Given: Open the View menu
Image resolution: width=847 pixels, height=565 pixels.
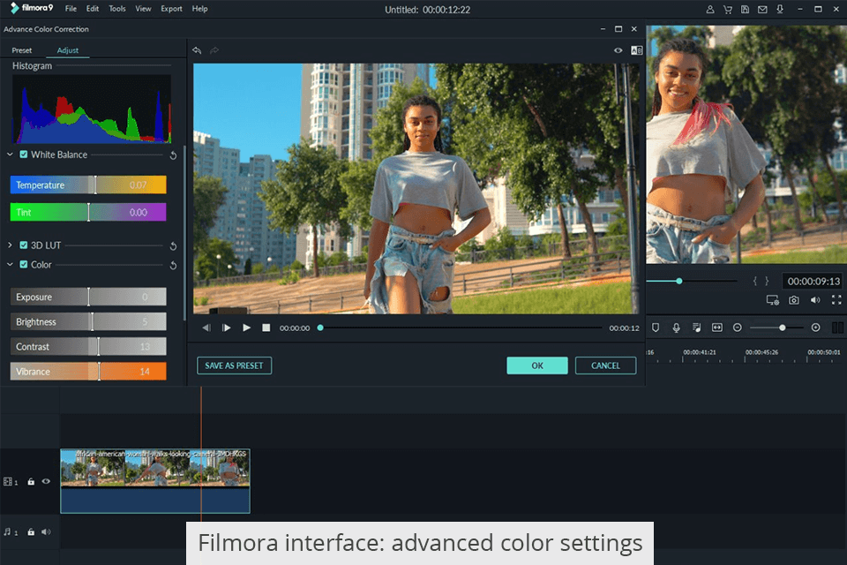Looking at the screenshot, I should 143,9.
